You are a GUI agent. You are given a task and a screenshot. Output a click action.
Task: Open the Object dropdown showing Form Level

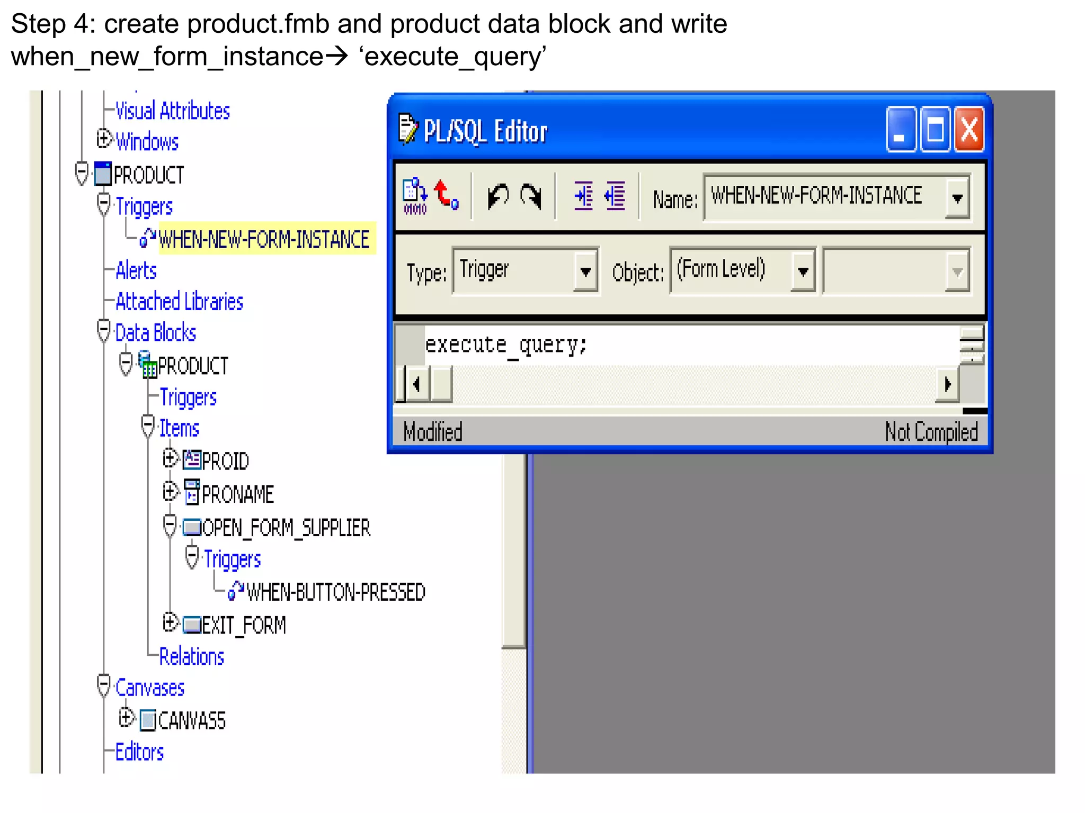click(803, 272)
